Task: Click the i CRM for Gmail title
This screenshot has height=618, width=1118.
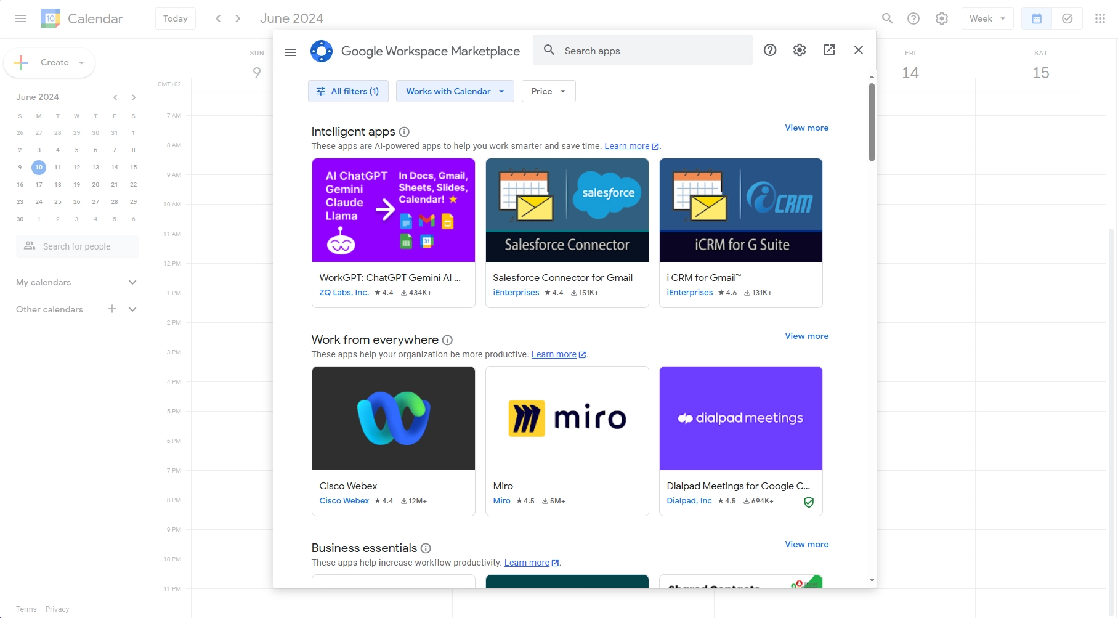Action: 703,278
